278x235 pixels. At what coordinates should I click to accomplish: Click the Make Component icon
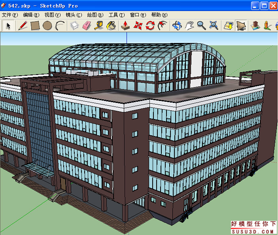pos(74,26)
